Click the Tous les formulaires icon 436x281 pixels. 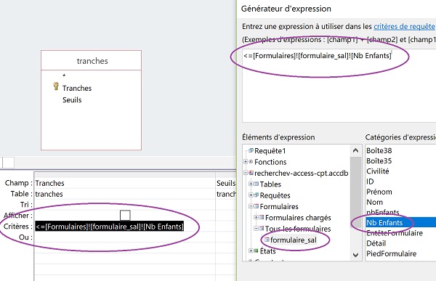[262, 229]
